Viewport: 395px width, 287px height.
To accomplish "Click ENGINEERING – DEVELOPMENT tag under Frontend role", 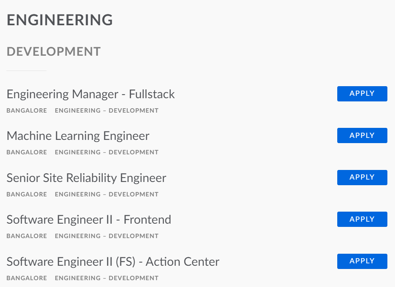I will 106,236.
